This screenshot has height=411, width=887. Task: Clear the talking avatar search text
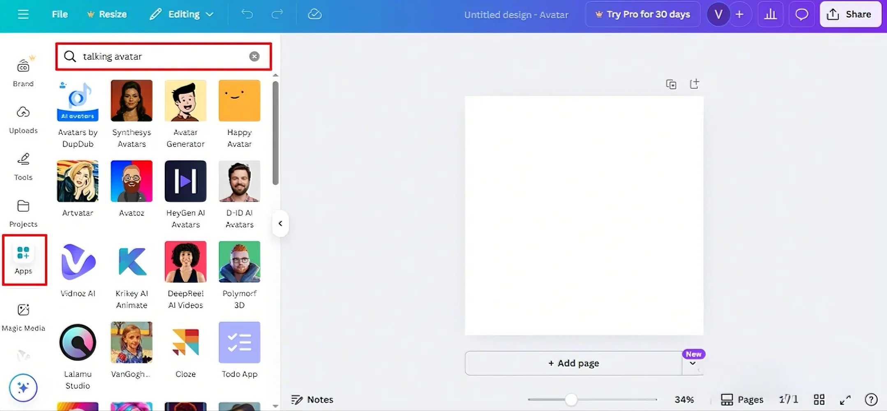pyautogui.click(x=254, y=56)
